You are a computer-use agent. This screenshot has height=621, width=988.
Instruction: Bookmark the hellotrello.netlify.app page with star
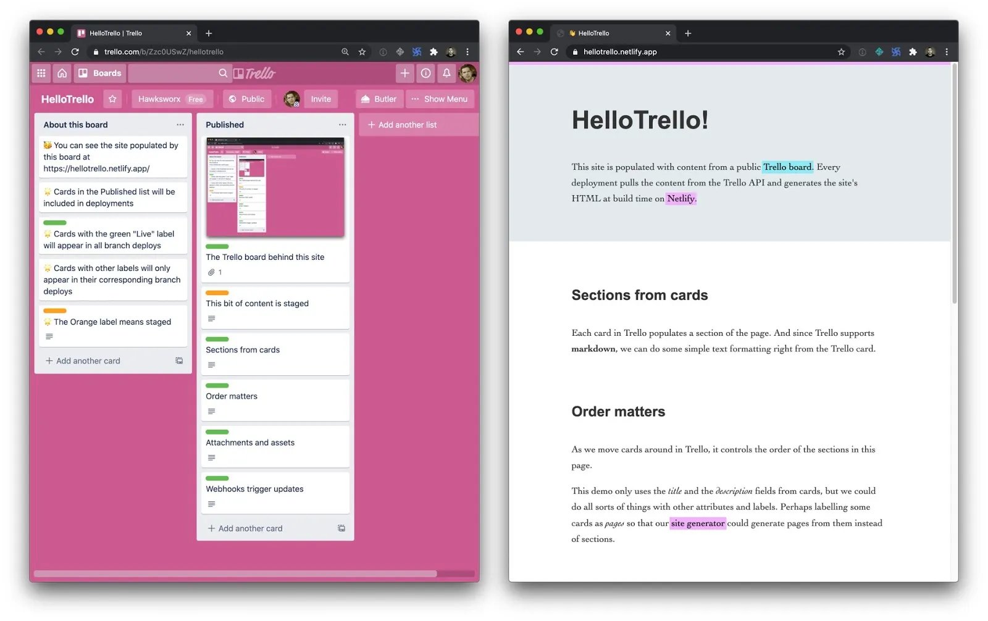coord(841,52)
